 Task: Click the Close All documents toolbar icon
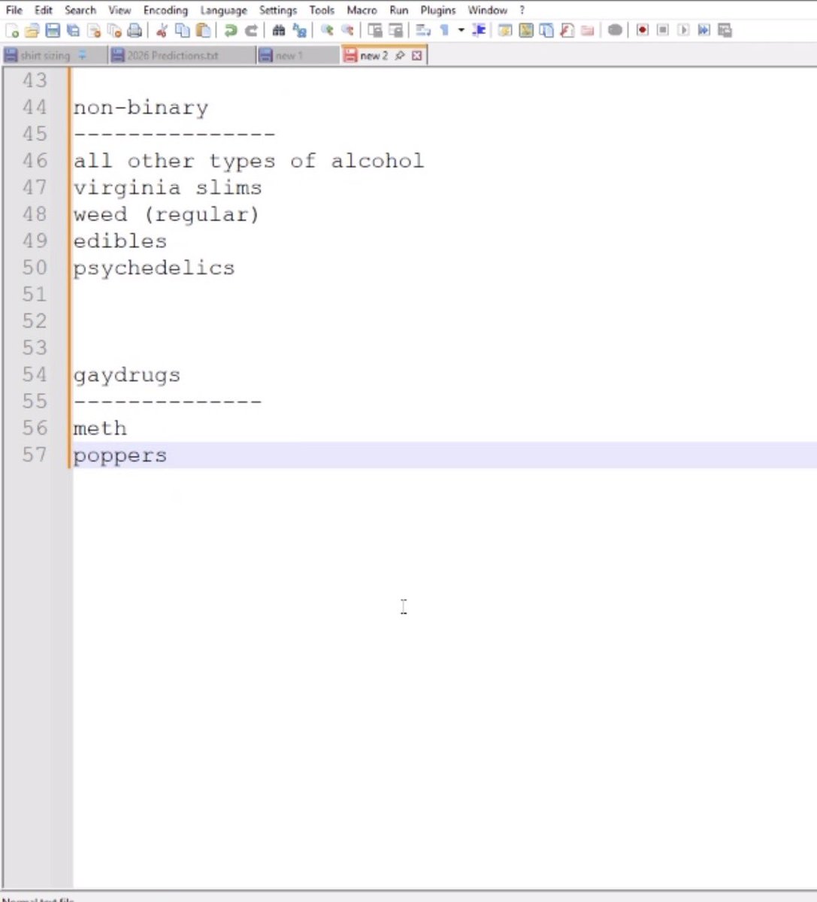113,31
